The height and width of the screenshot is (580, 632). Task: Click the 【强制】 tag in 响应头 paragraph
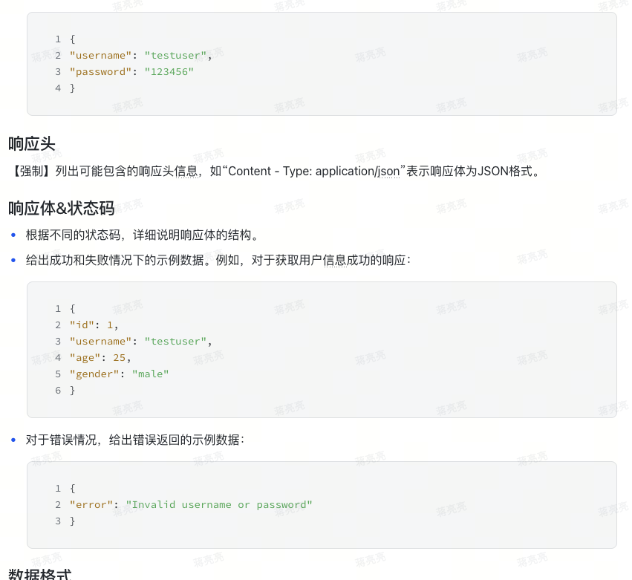(x=30, y=172)
